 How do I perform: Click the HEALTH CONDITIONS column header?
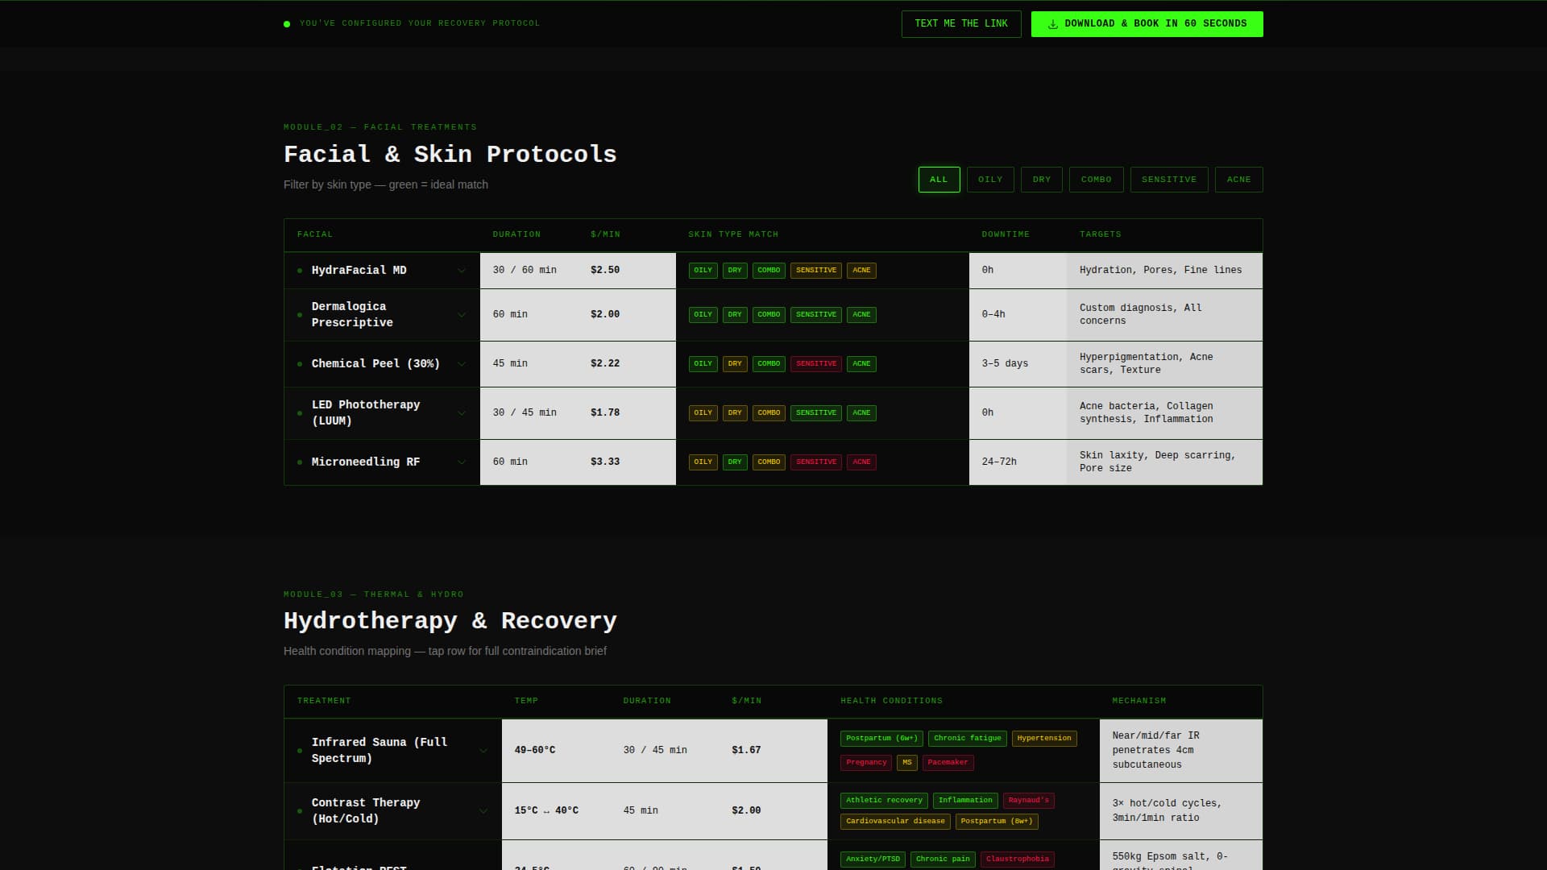tap(891, 701)
